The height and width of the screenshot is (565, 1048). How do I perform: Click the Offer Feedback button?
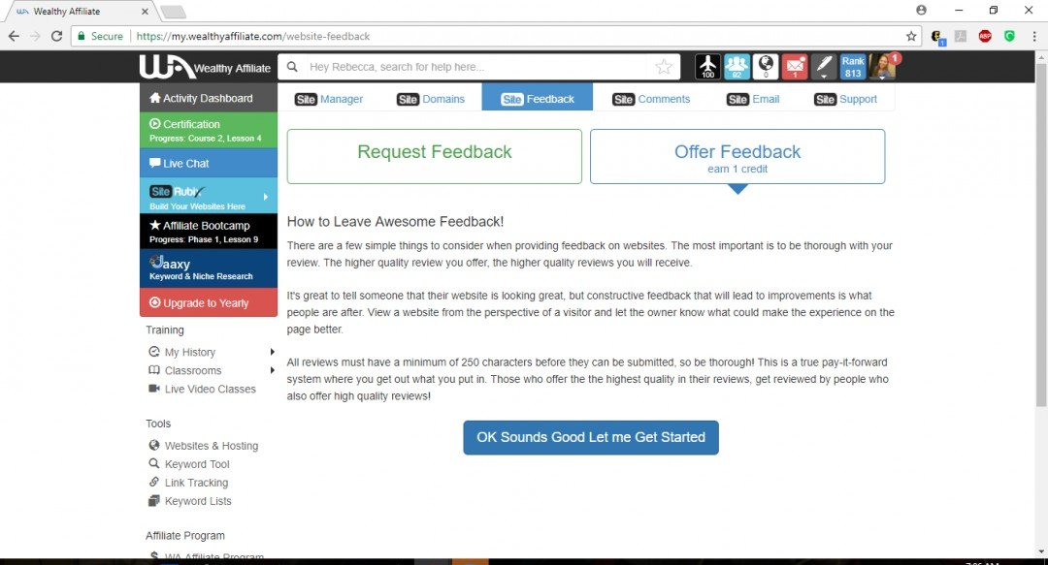(x=737, y=156)
